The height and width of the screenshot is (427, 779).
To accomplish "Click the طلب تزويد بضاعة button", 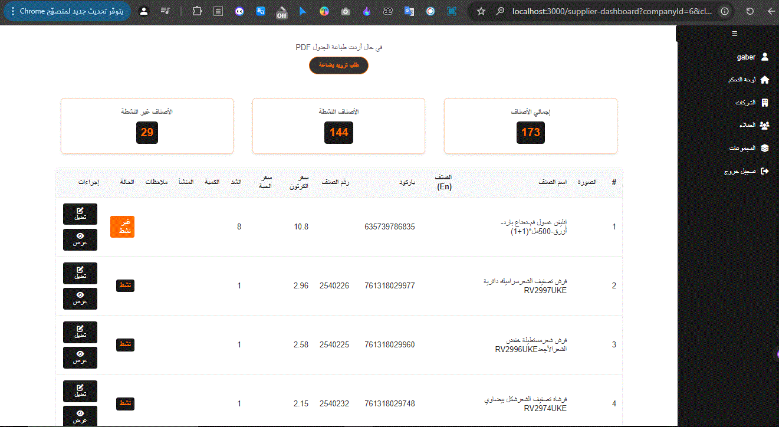I will coord(338,65).
